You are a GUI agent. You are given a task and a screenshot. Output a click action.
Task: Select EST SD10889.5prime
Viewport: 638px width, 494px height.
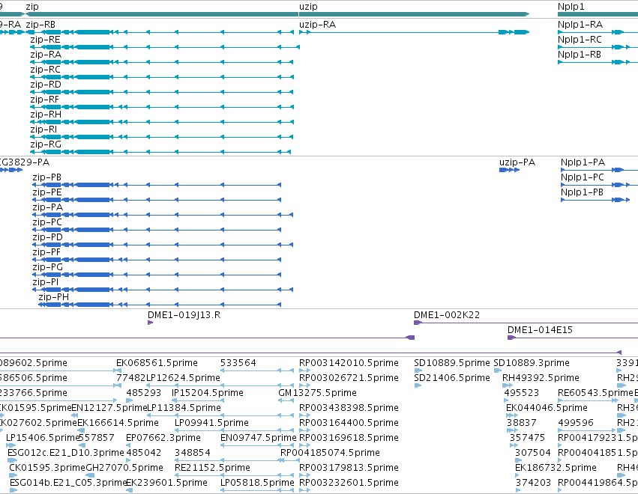(451, 363)
